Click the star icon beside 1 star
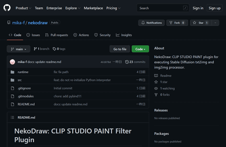Screen dimensions: 226x147 [x=156, y=82]
